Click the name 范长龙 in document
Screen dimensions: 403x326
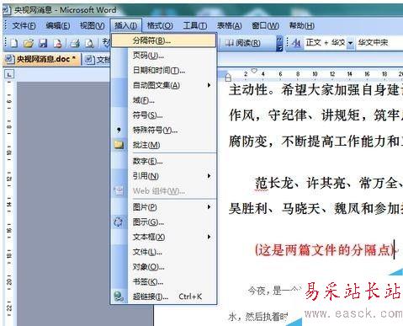[x=274, y=184]
